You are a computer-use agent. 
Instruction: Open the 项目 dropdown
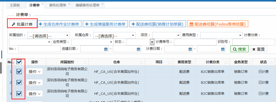click(166, 35)
